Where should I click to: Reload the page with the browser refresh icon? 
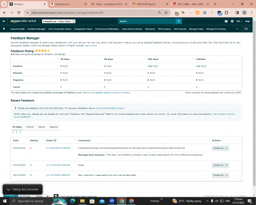coord(19,13)
